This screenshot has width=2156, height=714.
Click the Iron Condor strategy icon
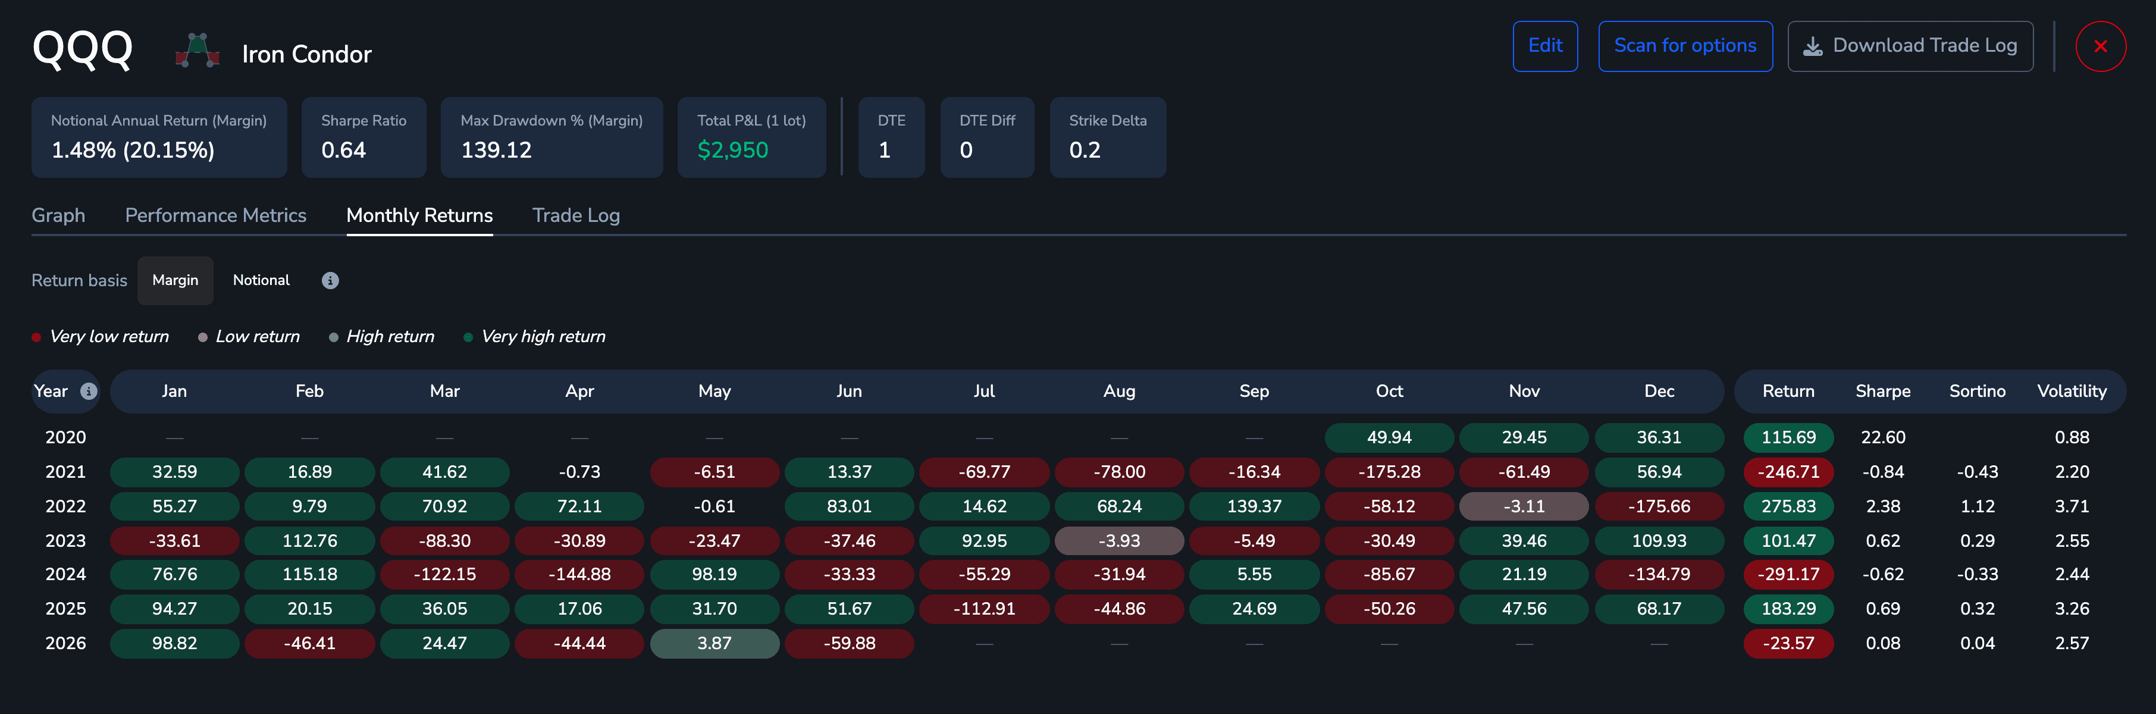(x=198, y=50)
